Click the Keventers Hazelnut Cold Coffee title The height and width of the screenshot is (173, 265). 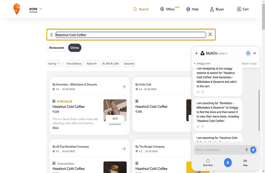[x=69, y=107]
